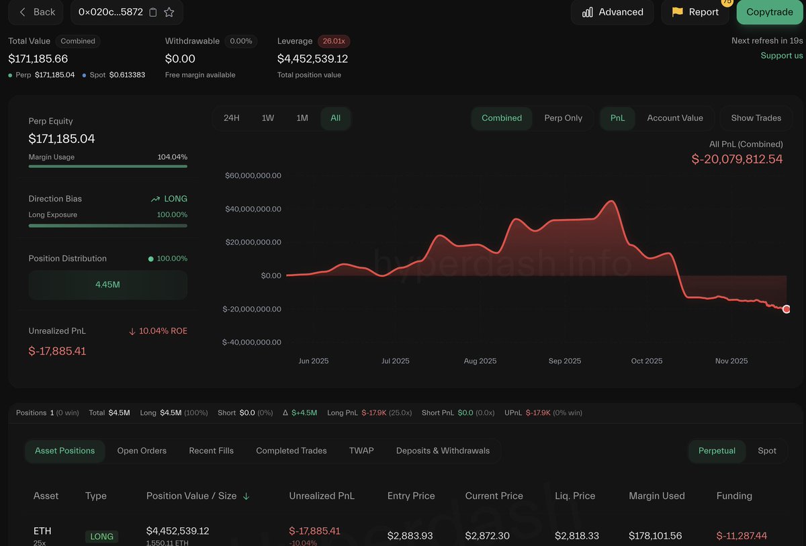Click the $-20,079,812.54 All PnL value
Screen dimensions: 806x546
[x=737, y=159]
